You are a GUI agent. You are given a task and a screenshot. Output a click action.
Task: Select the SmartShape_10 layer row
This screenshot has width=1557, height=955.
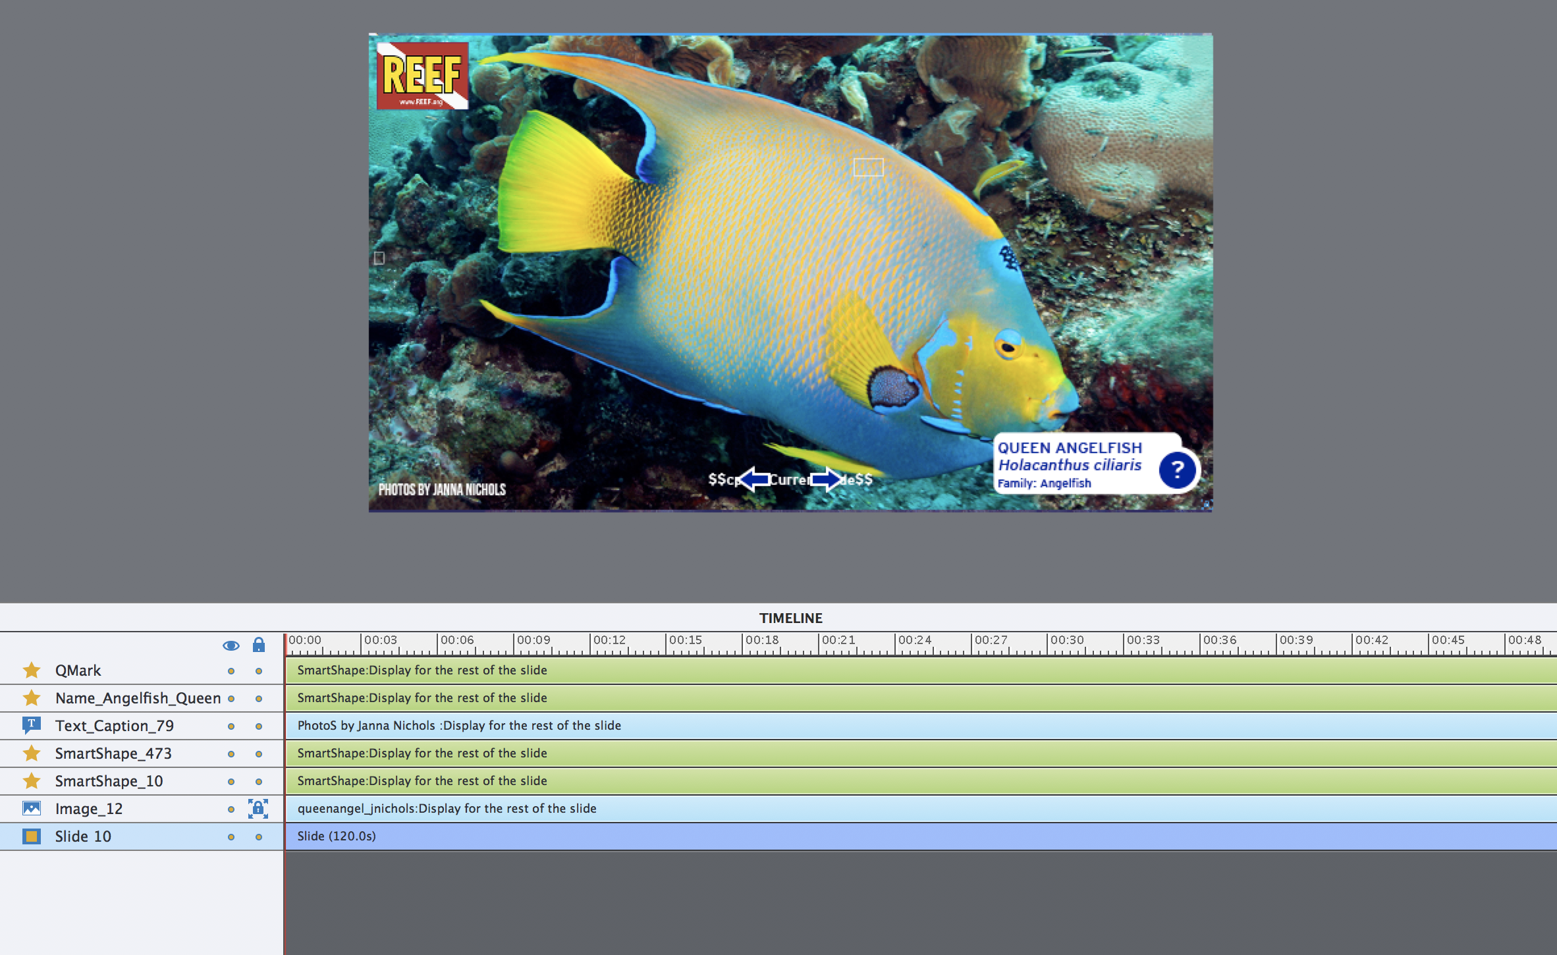[109, 781]
